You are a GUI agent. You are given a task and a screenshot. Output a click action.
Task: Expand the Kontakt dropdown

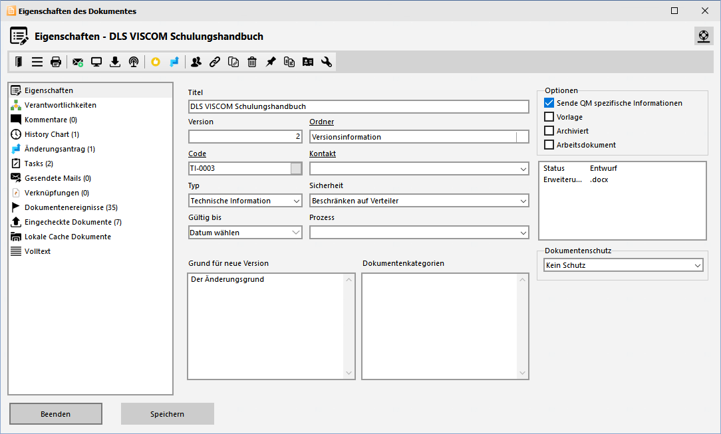tap(523, 169)
